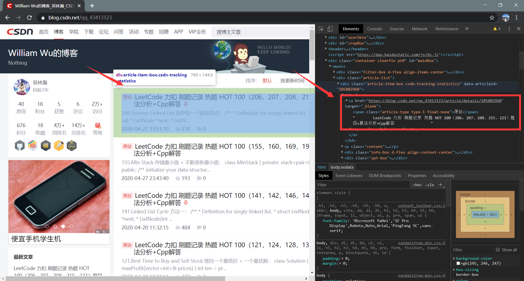
Task: Open the Chrome profile avatar
Action: click(x=506, y=17)
